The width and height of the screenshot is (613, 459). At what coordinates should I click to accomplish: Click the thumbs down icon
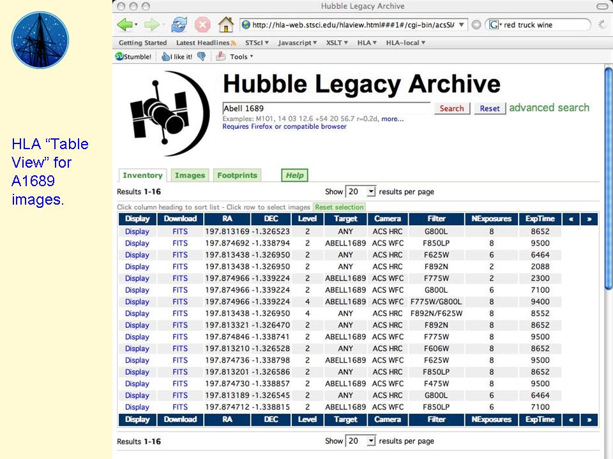coord(202,56)
